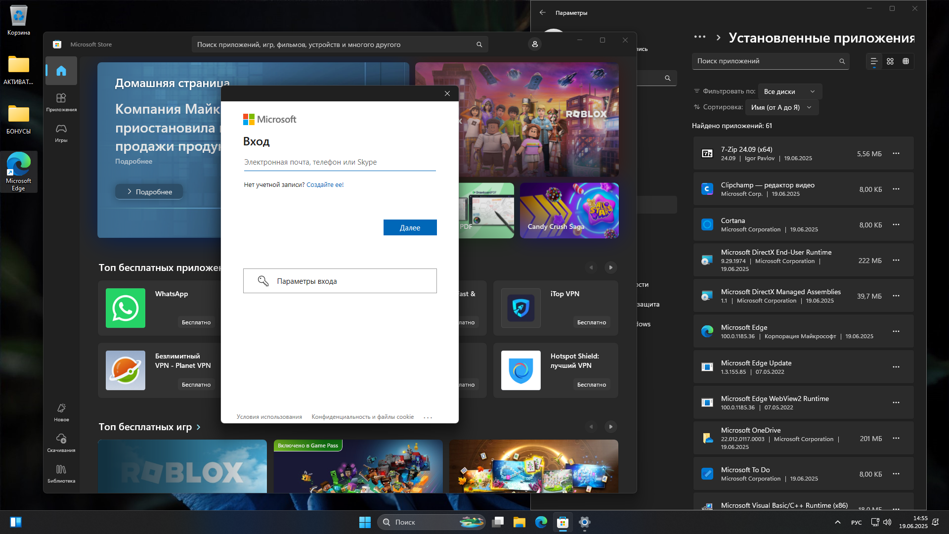Open Все диски filter dropdown

coord(790,91)
